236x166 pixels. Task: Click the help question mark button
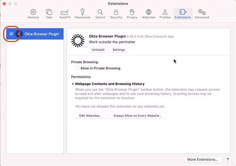tap(228, 160)
